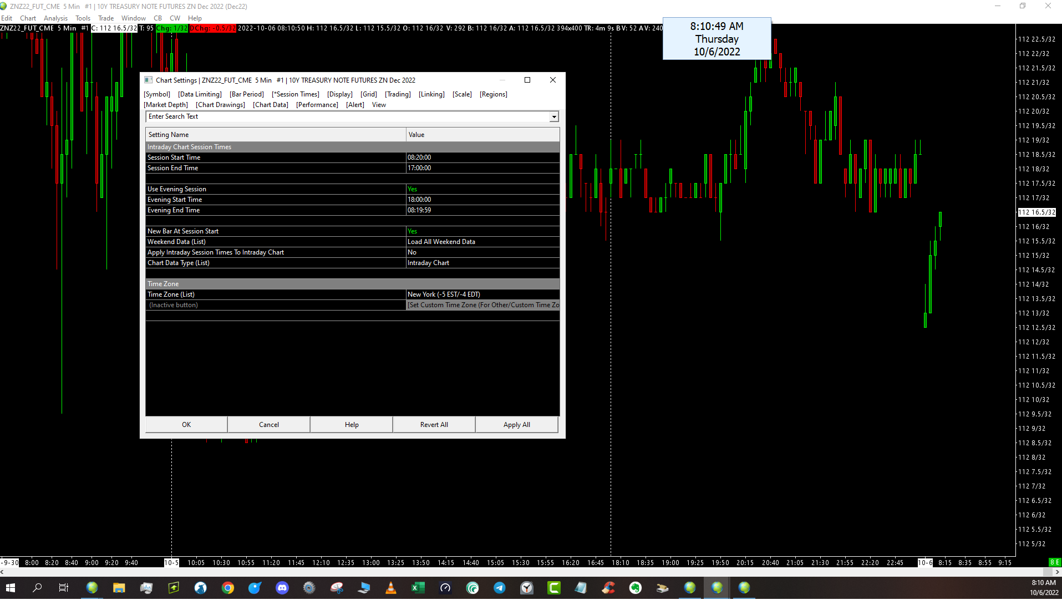
Task: Switch to the Scale tab
Action: click(463, 94)
